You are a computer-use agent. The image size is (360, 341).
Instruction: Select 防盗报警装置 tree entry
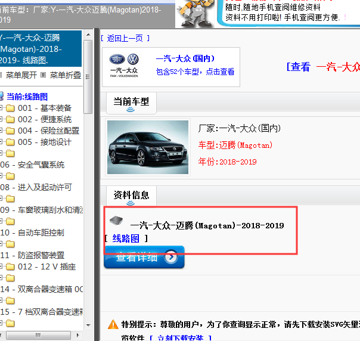(x=32, y=255)
